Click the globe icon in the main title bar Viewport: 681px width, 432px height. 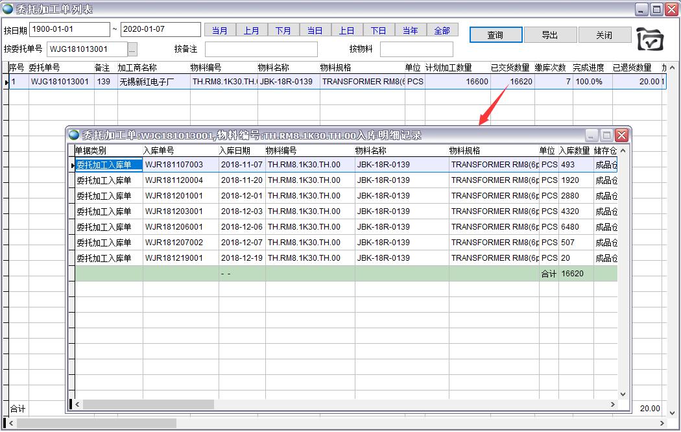coord(8,9)
